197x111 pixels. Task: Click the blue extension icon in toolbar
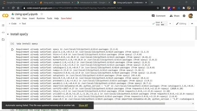(179, 8)
